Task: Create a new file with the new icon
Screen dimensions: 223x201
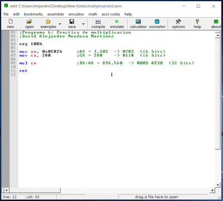Action: pos(11,24)
